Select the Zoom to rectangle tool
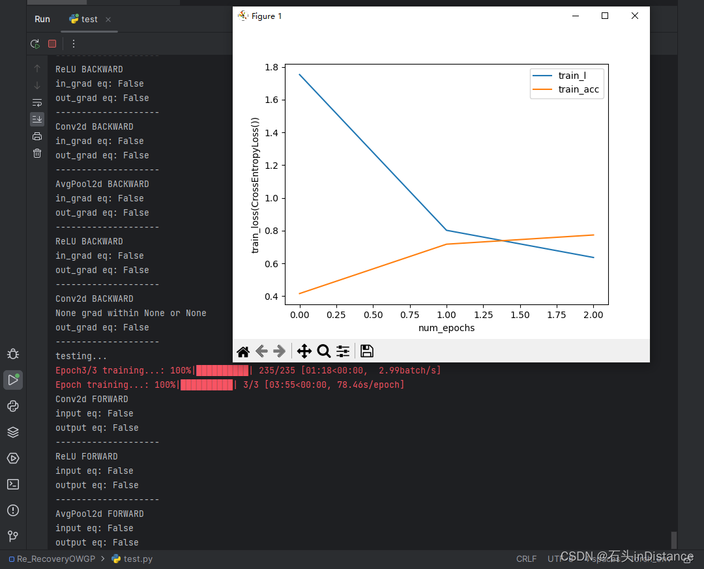Image resolution: width=704 pixels, height=569 pixels. click(324, 351)
